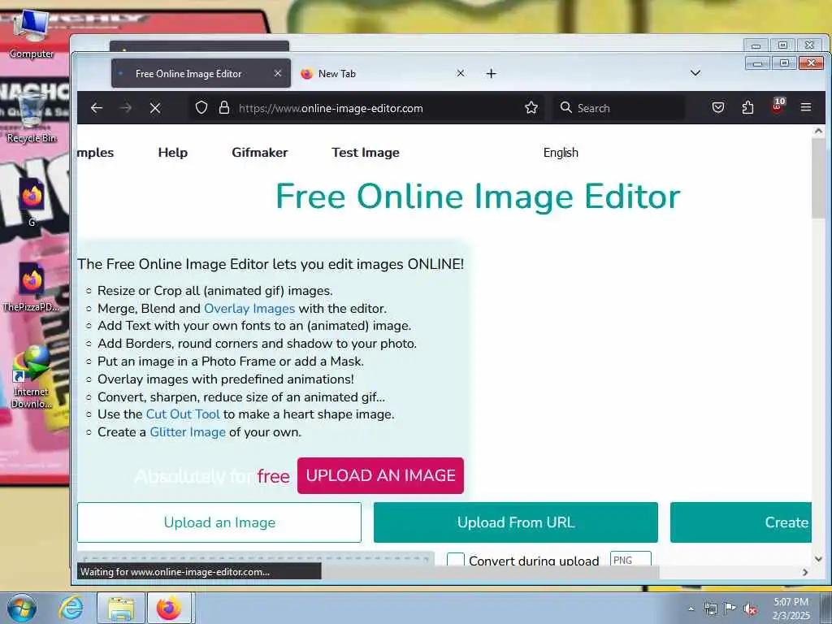Image resolution: width=832 pixels, height=624 pixels.
Task: Stop loading the page with X button
Action: click(x=155, y=108)
